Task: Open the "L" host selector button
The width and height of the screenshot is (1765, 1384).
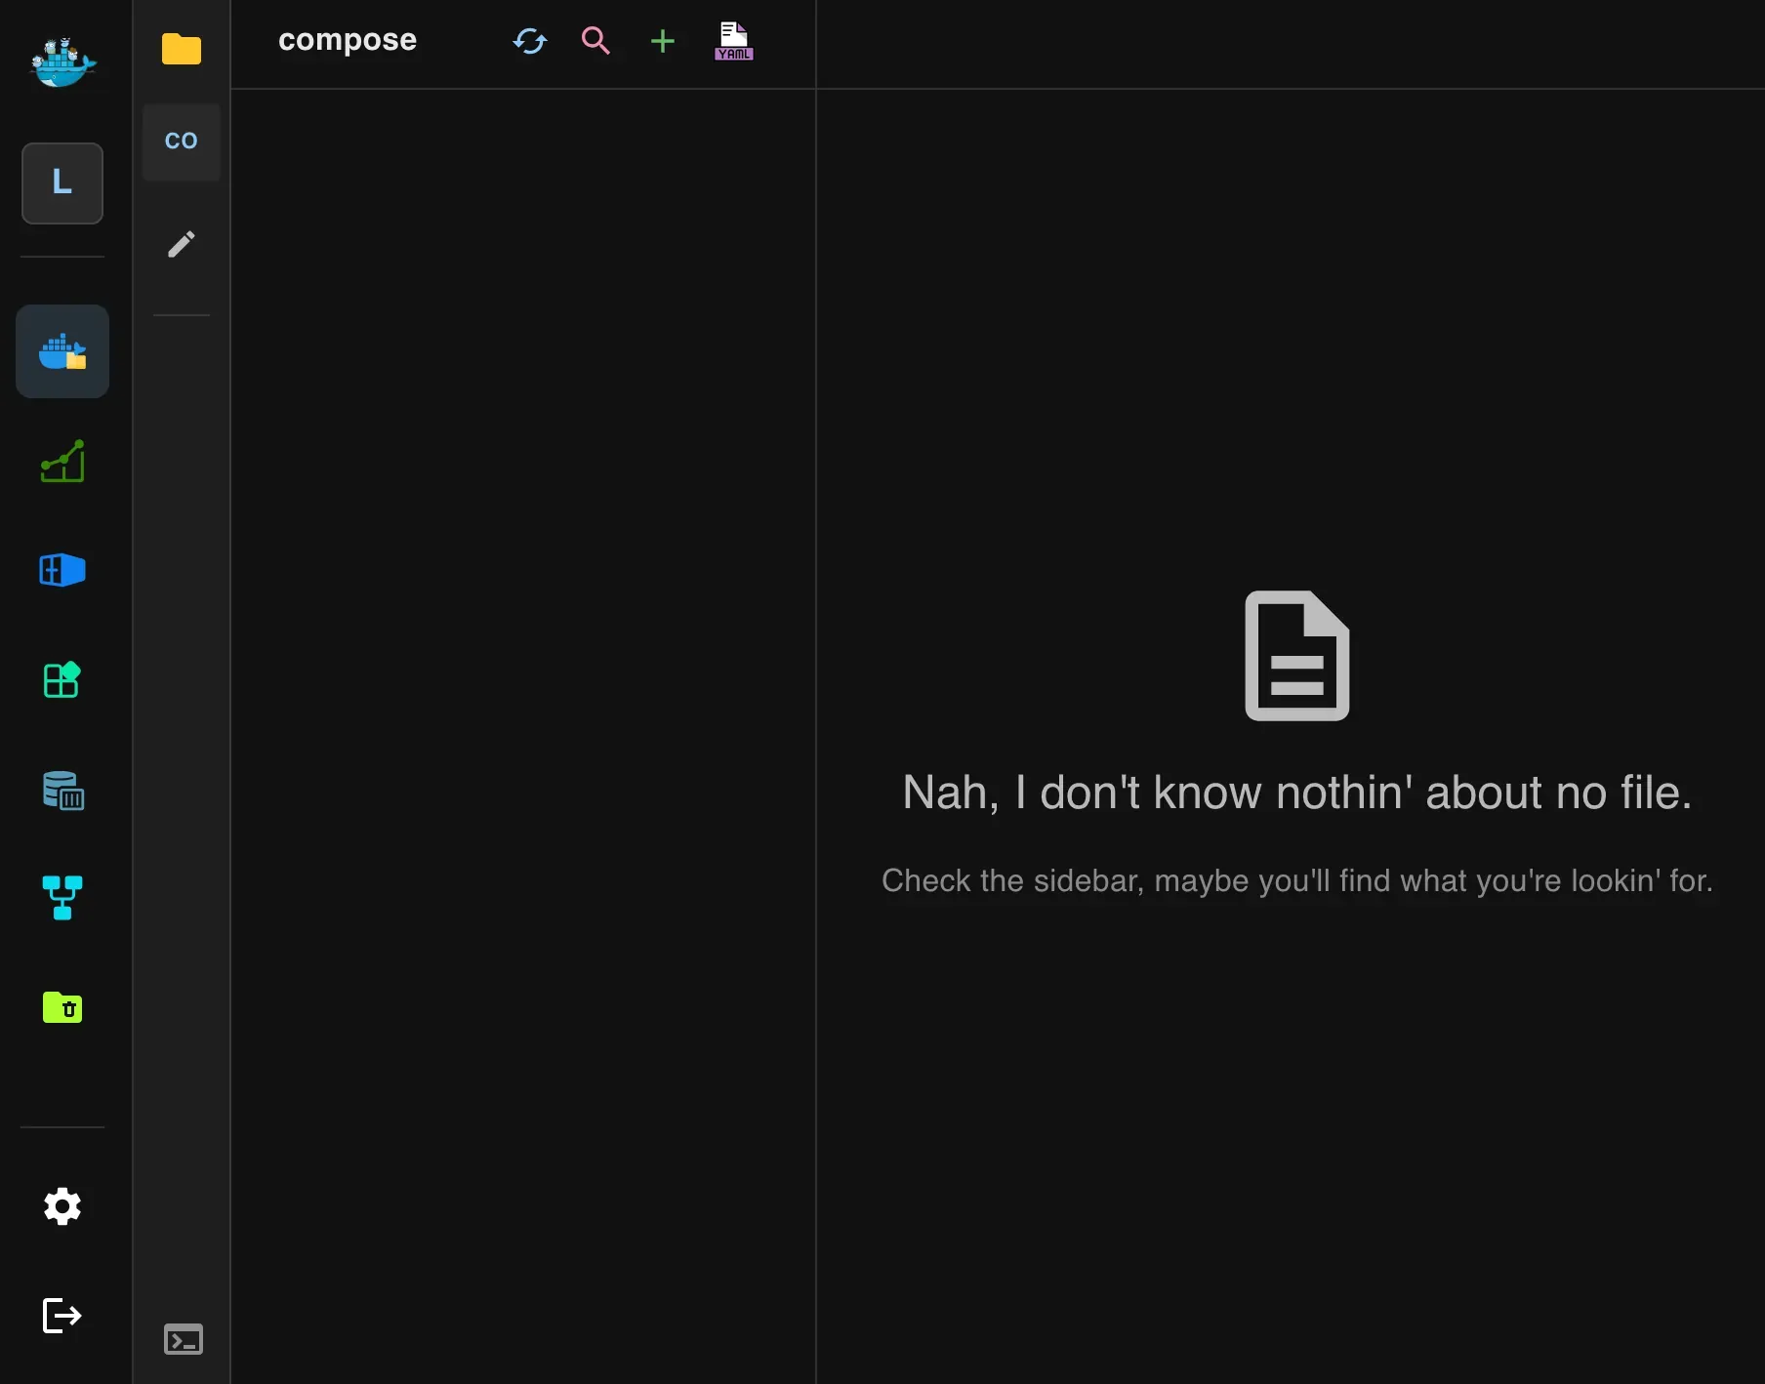Action: tap(62, 183)
